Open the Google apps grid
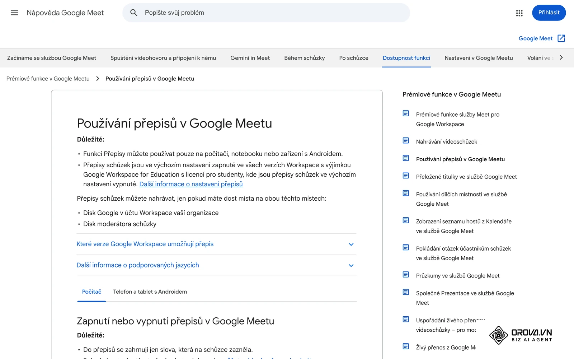574x359 pixels. point(519,13)
